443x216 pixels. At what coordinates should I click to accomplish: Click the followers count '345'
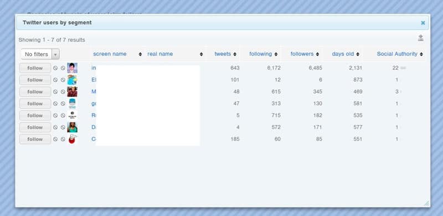pos(317,92)
